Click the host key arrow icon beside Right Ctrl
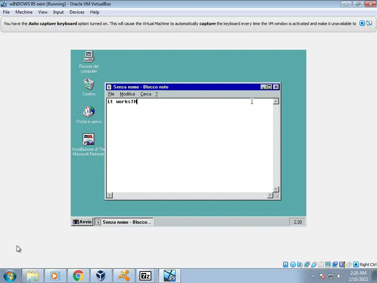 (x=356, y=265)
